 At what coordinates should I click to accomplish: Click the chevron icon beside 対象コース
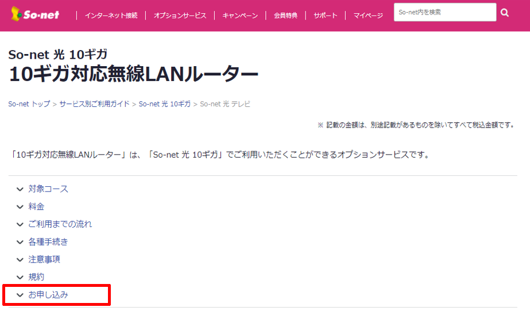point(20,189)
